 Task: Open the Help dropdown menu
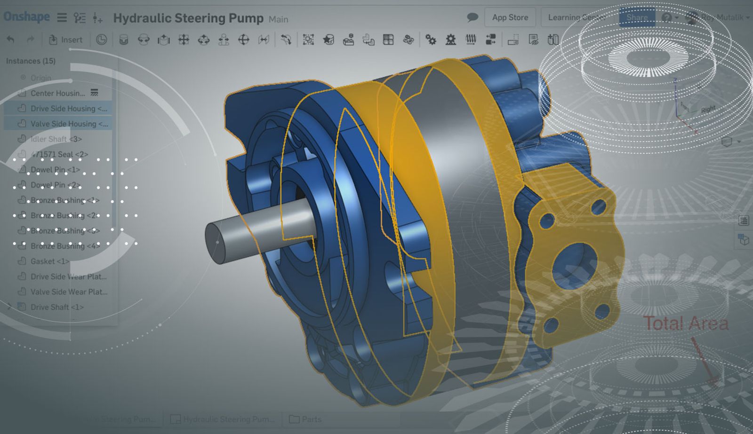point(669,18)
